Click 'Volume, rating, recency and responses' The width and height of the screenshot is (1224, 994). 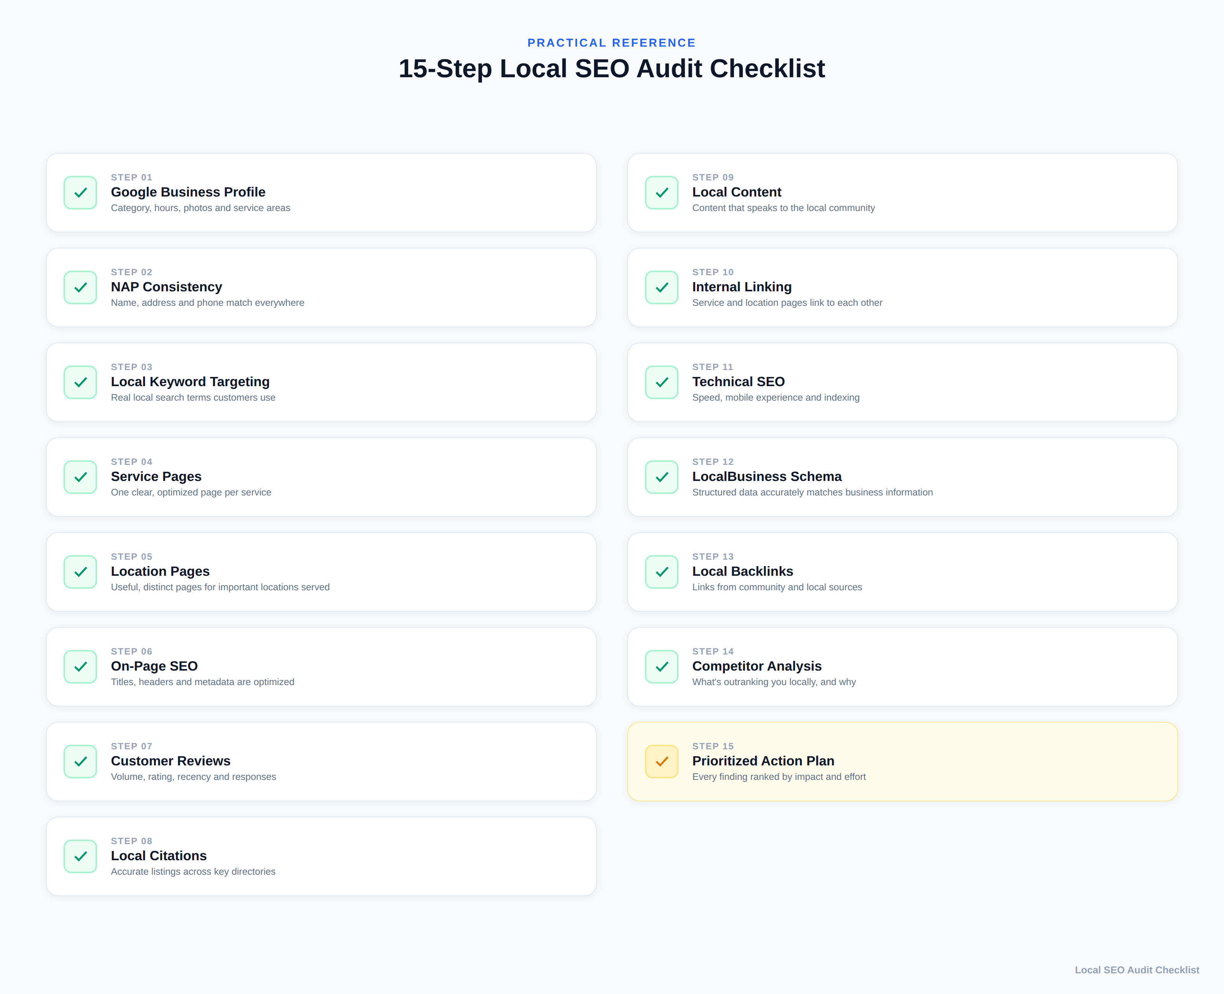point(193,777)
